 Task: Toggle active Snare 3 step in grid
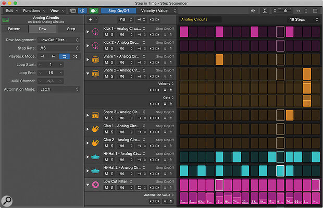point(290,115)
